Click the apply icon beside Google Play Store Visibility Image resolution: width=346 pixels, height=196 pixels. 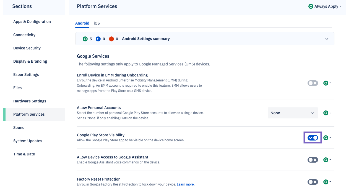click(326, 137)
